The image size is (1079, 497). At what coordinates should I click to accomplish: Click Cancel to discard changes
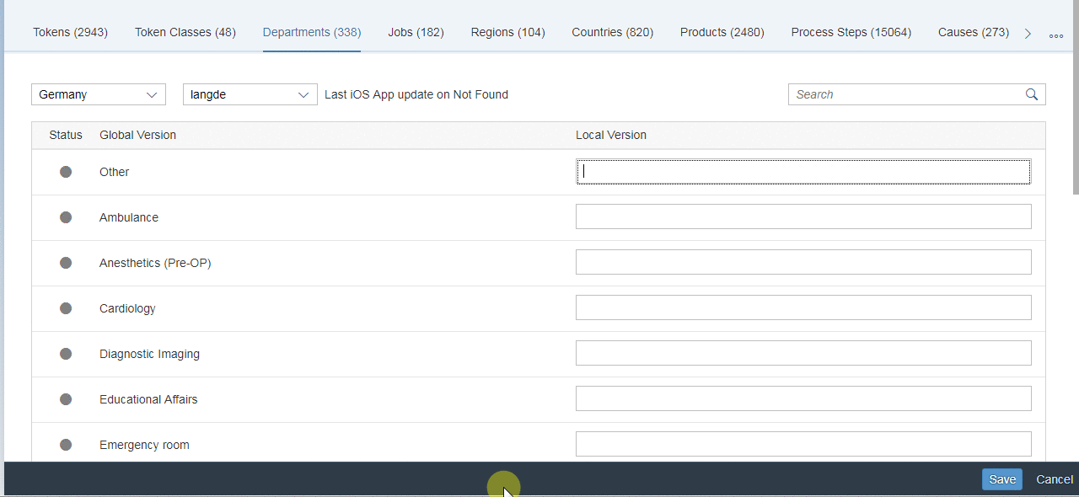click(x=1054, y=478)
